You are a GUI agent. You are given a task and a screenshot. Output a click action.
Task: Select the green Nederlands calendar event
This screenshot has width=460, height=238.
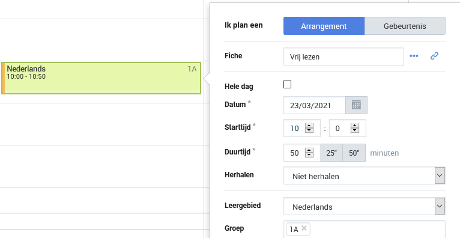(x=101, y=78)
